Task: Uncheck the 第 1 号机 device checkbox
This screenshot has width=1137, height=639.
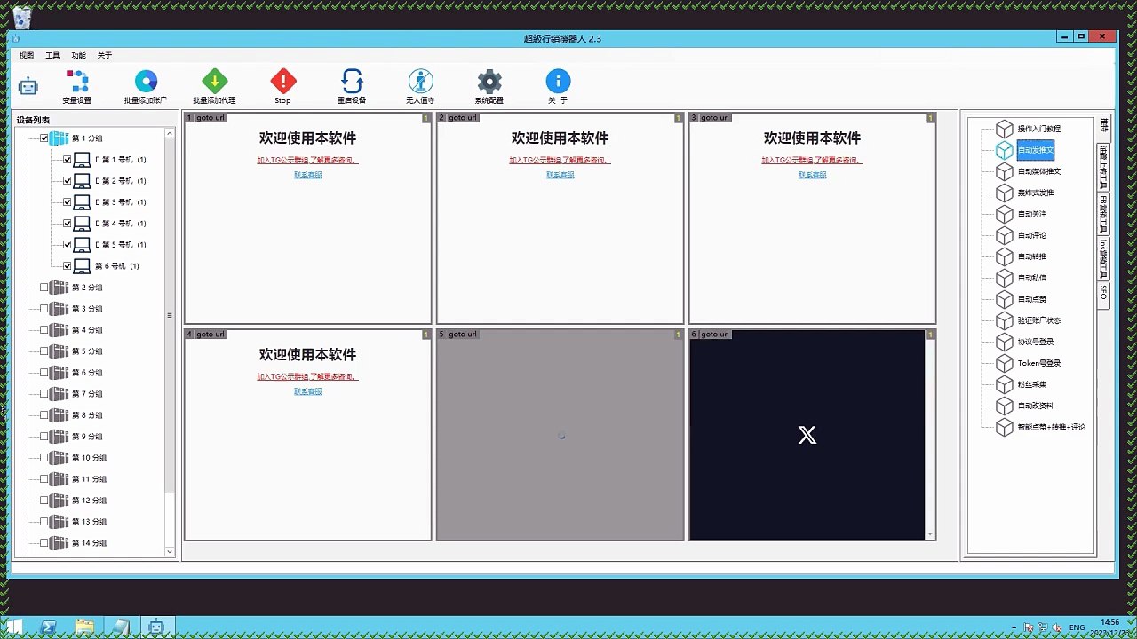Action: (67, 160)
